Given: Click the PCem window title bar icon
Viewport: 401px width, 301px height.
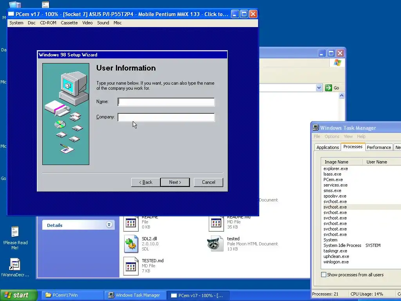Looking at the screenshot, I should click(x=11, y=14).
